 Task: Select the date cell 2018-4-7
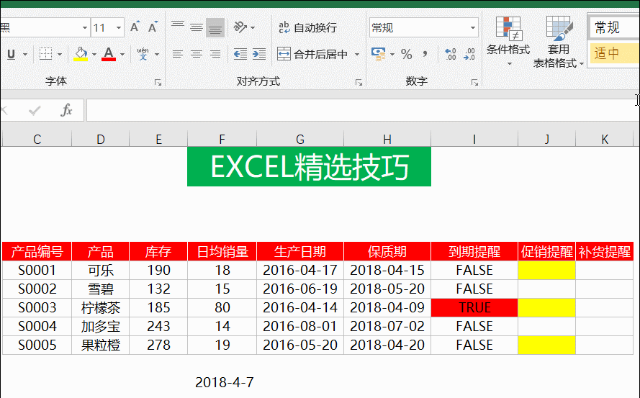pyautogui.click(x=224, y=382)
